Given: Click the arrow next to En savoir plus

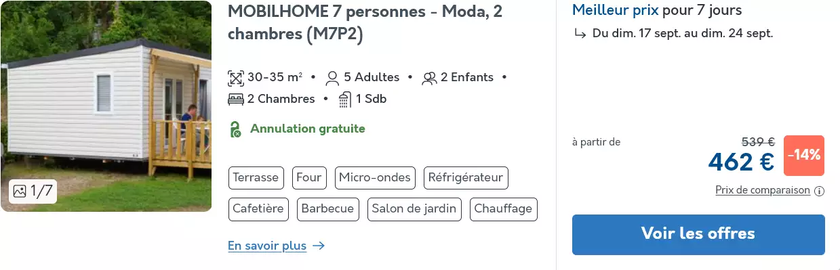Looking at the screenshot, I should tap(319, 246).
